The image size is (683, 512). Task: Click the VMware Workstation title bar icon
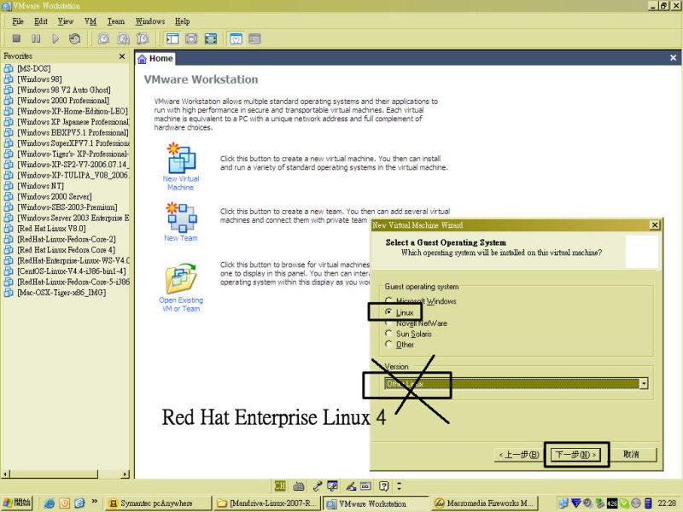(6, 6)
